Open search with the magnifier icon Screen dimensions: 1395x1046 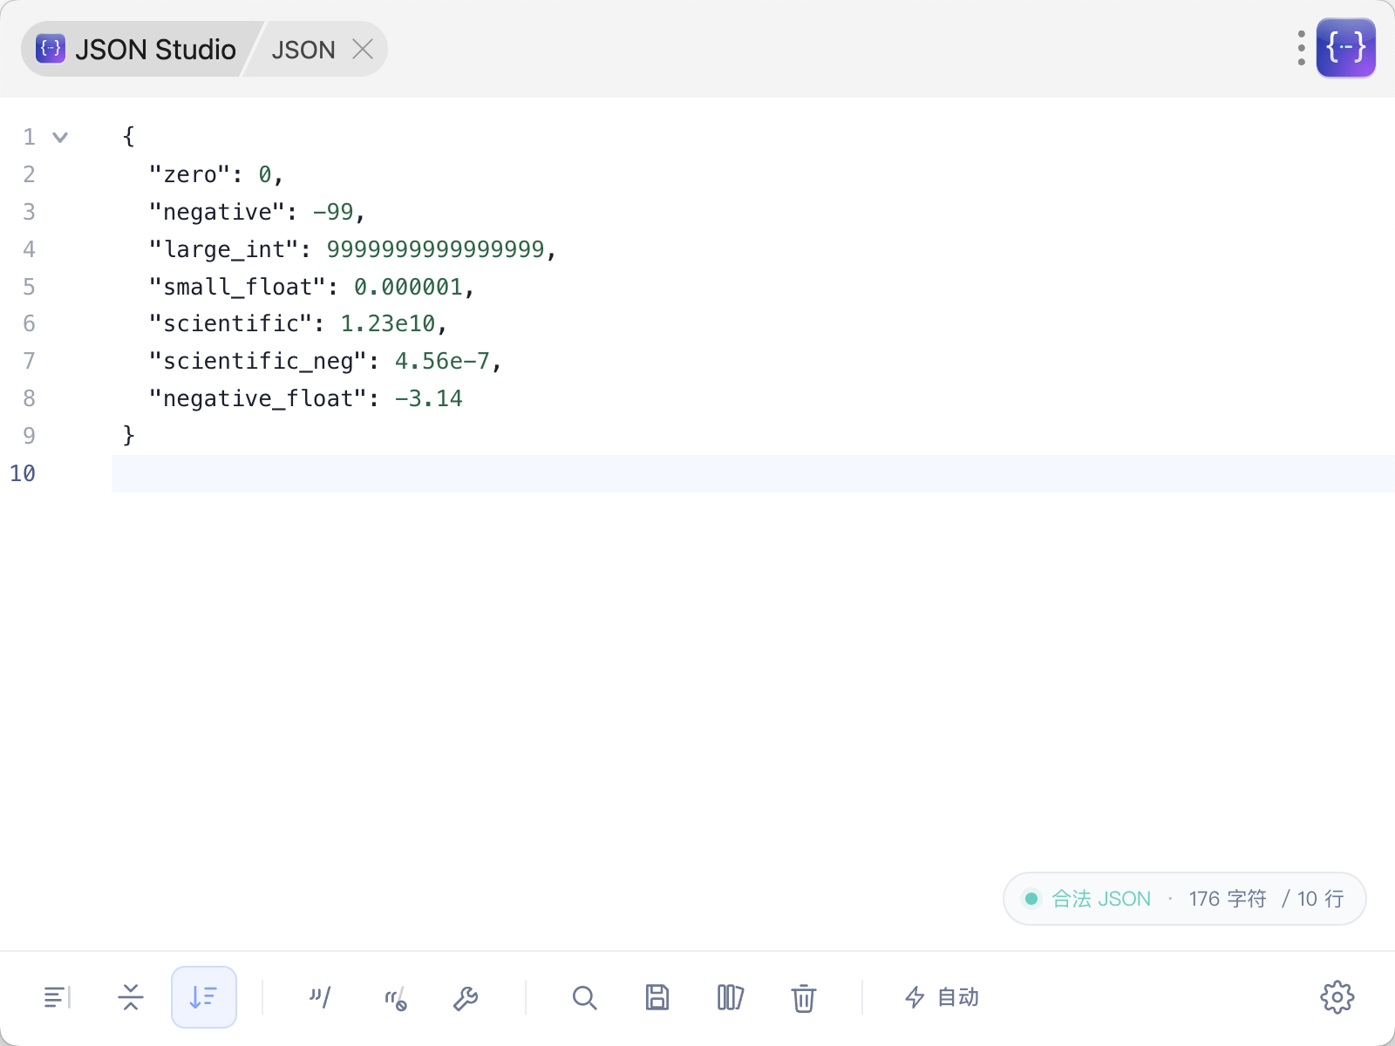[x=584, y=997]
